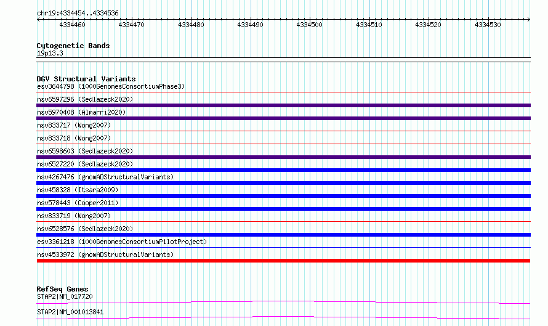Select variant nsv833719 (Wong2007)
The image size is (548, 326).
pyautogui.click(x=74, y=216)
